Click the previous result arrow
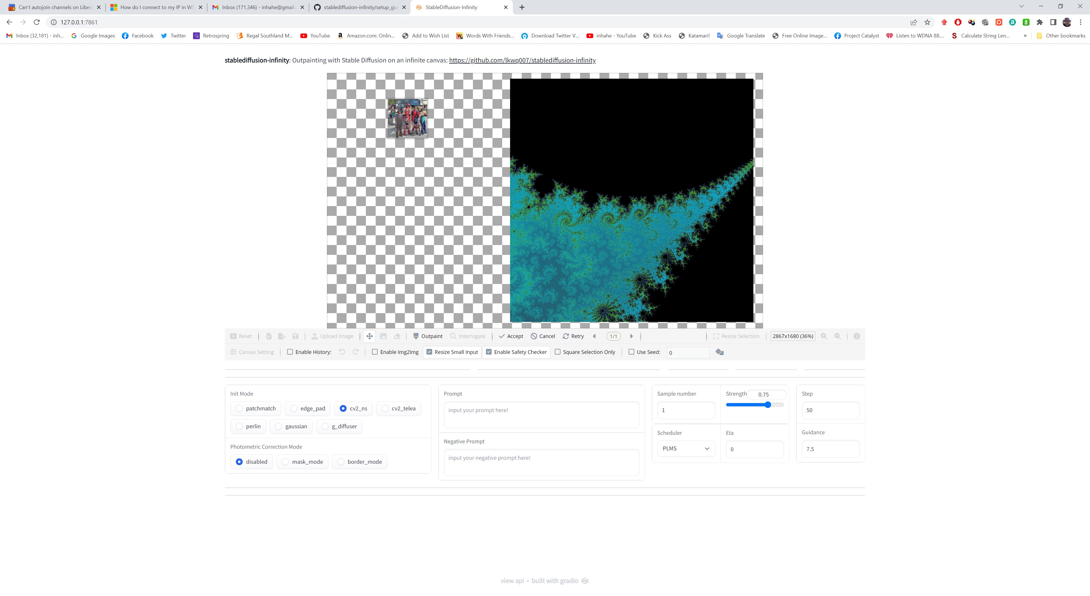 coord(594,336)
